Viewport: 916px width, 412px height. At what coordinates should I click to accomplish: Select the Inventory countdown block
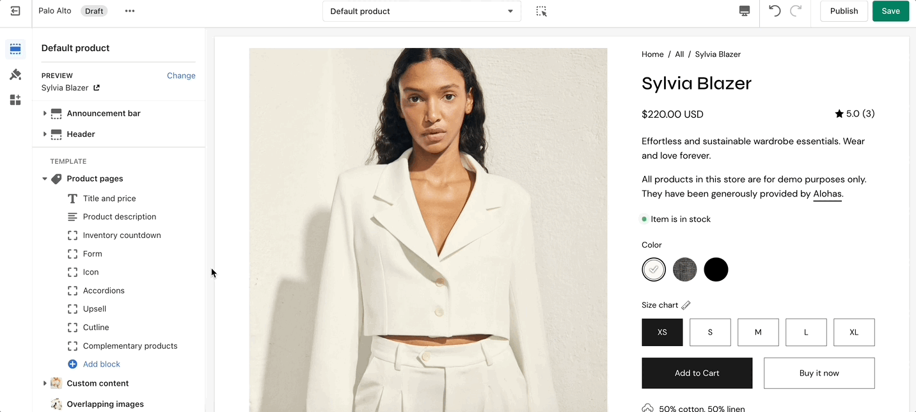point(122,235)
